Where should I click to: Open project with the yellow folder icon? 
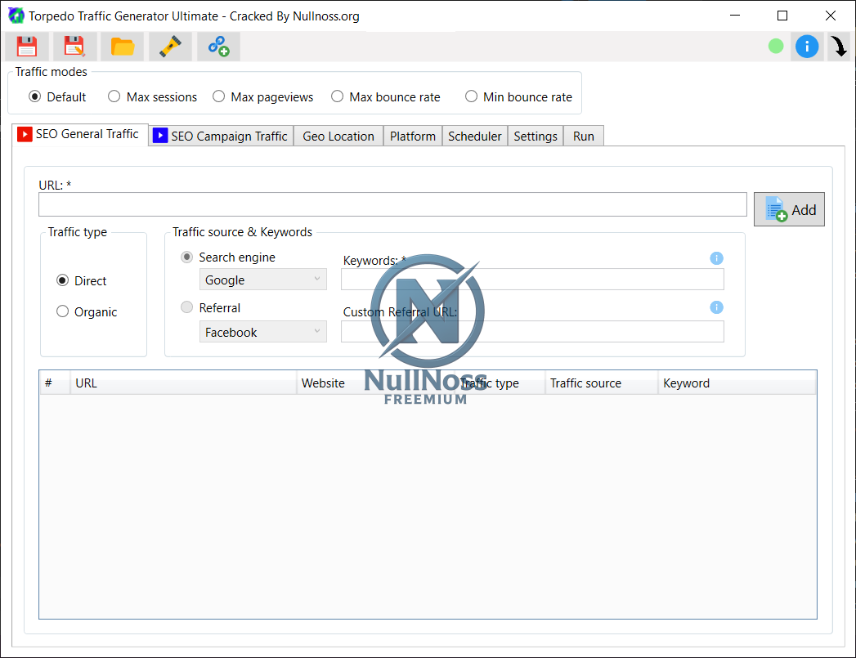click(x=123, y=47)
